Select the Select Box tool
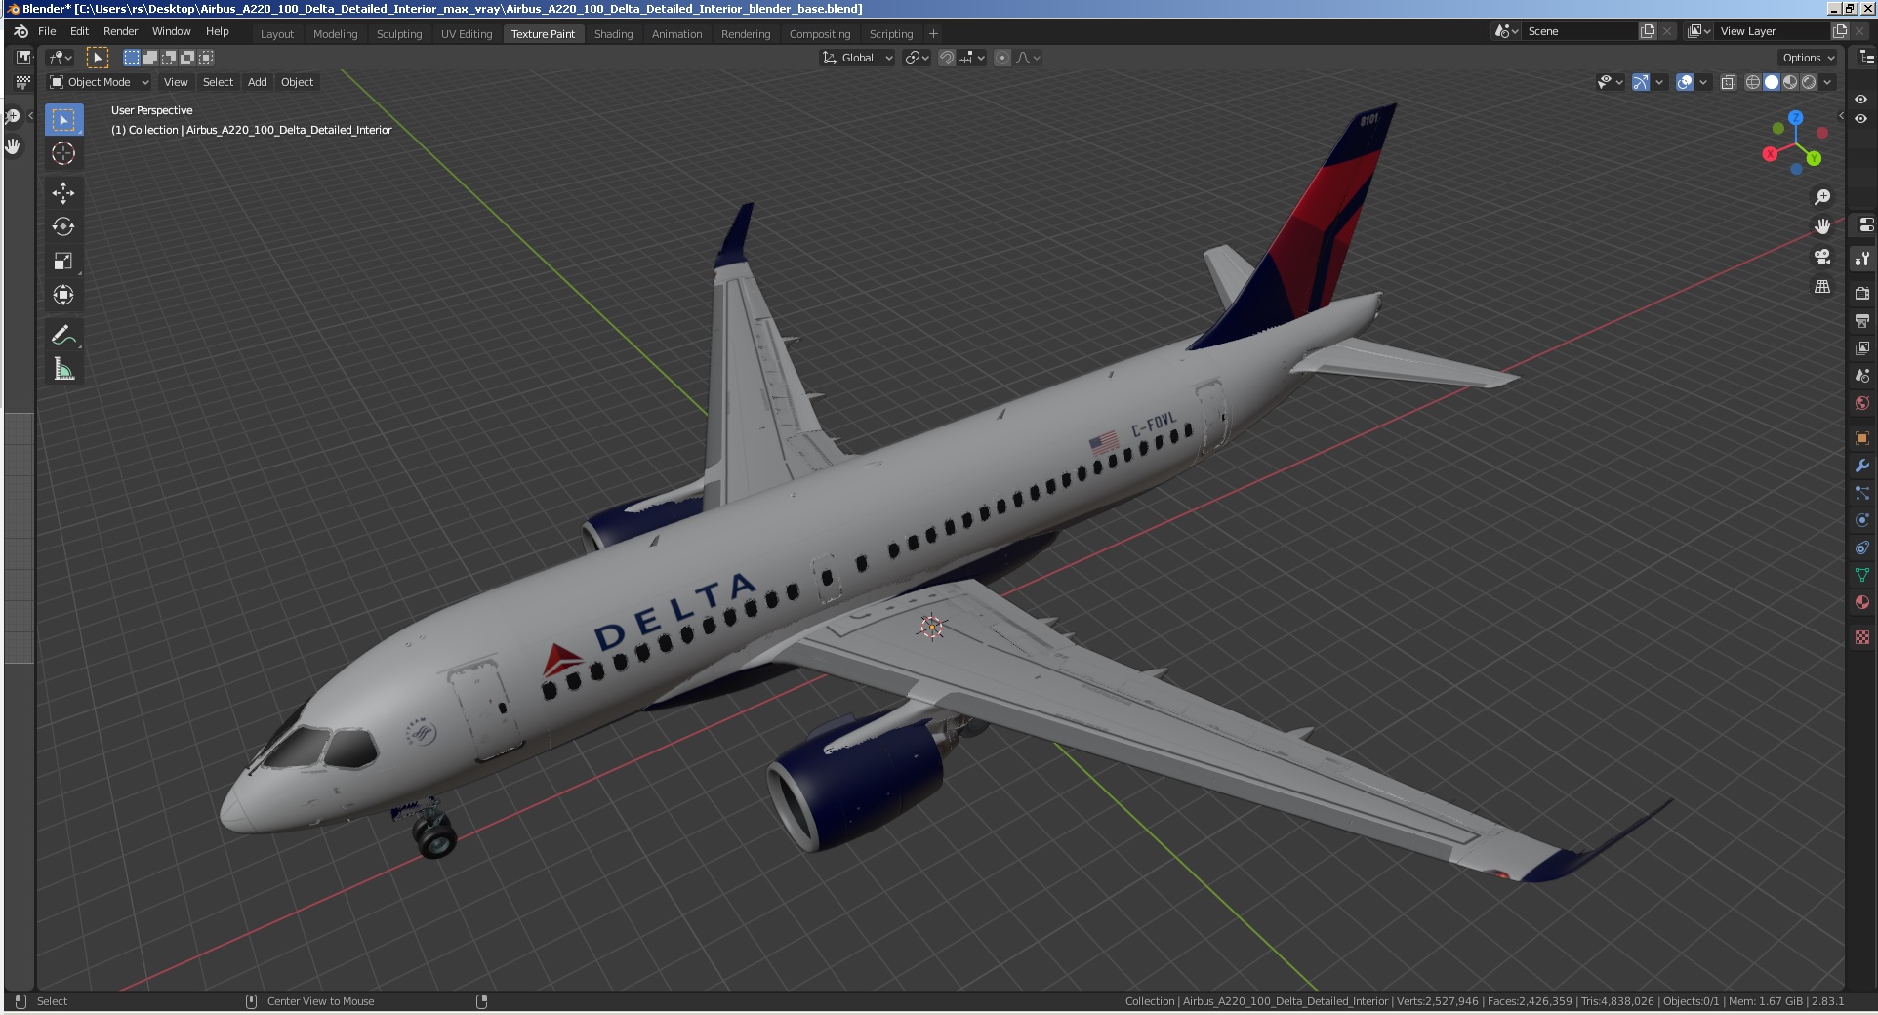 point(63,120)
